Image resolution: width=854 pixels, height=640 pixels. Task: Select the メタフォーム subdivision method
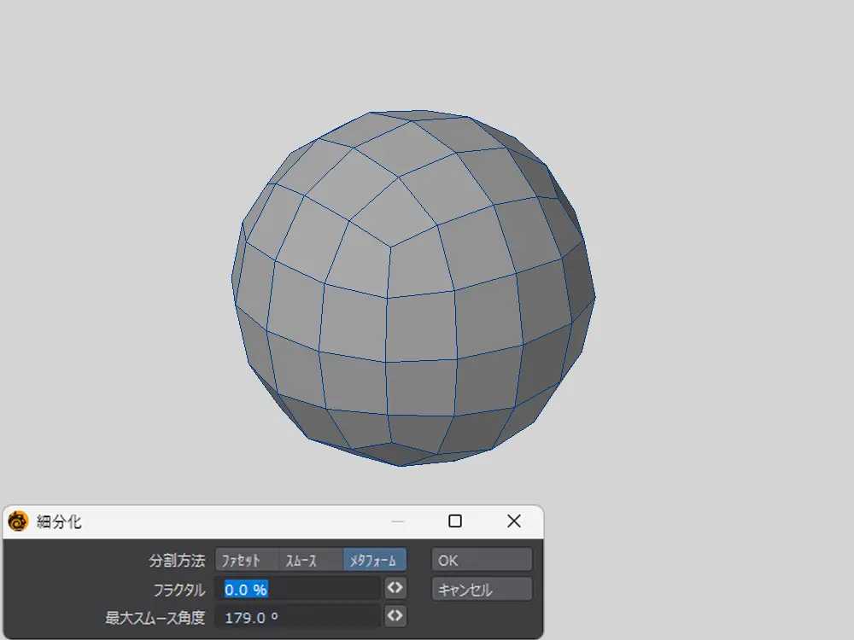click(375, 561)
